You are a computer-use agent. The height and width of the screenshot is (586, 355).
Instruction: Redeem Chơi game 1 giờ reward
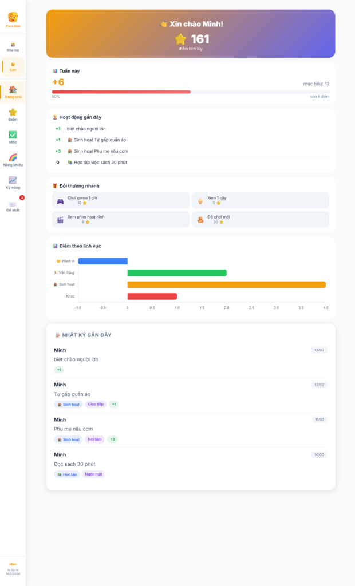click(x=120, y=200)
